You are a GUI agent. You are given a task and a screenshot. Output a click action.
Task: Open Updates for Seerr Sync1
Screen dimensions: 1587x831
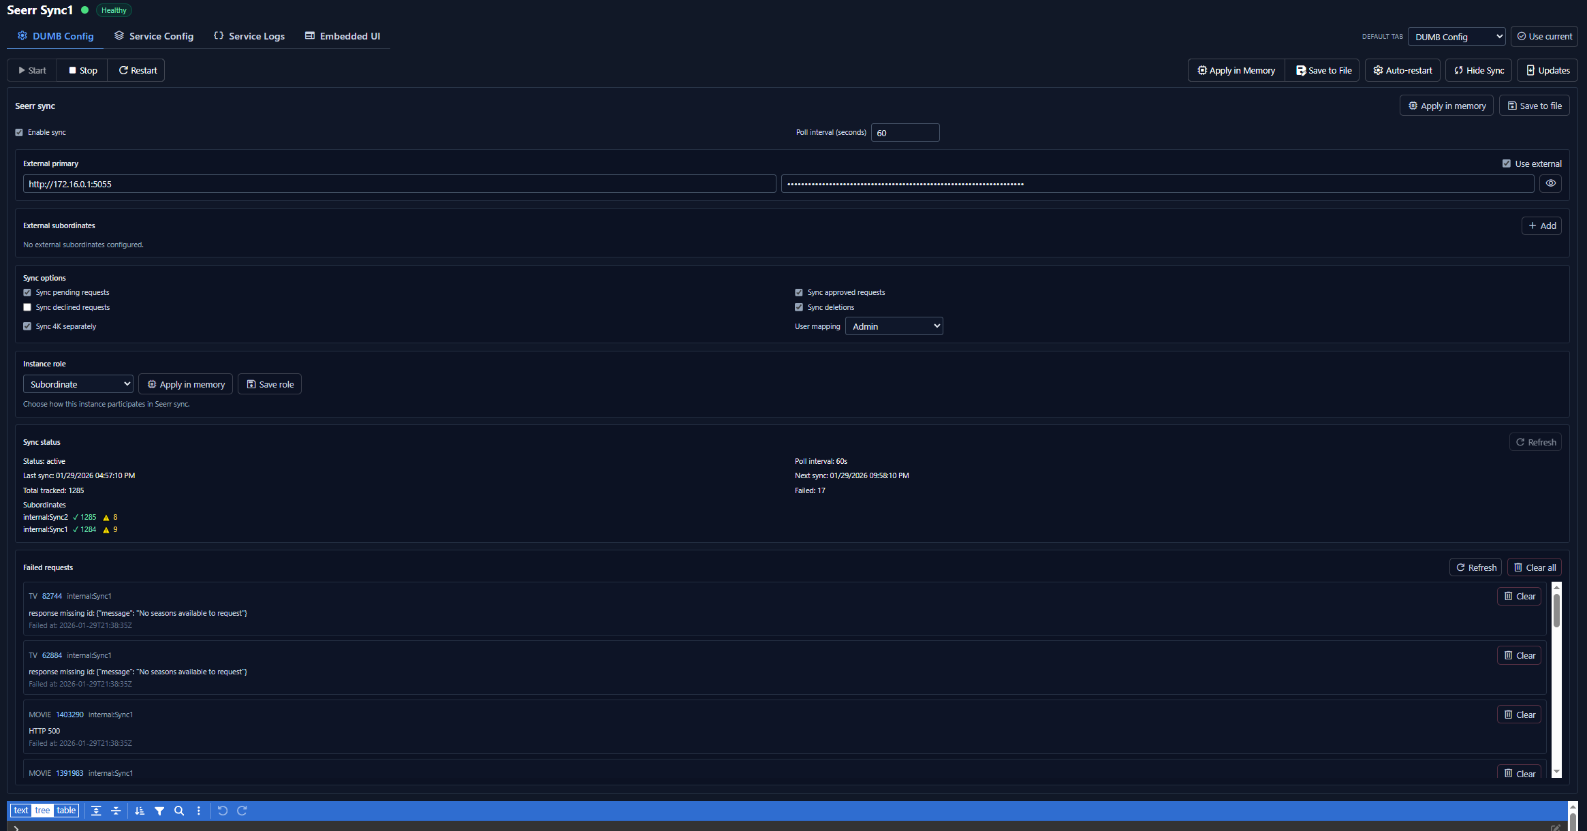tap(1547, 70)
